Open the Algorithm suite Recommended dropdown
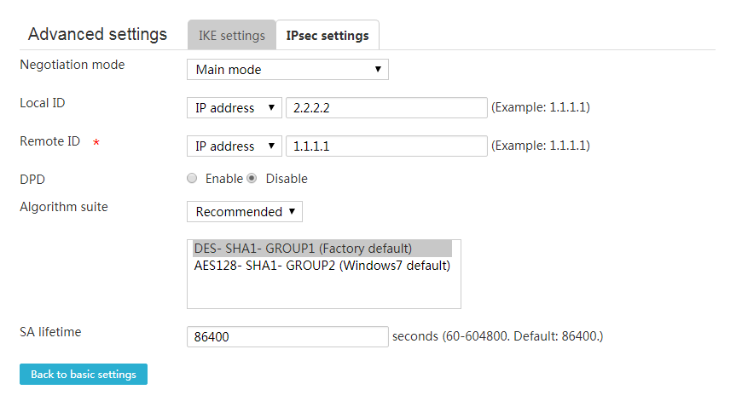 (x=245, y=212)
